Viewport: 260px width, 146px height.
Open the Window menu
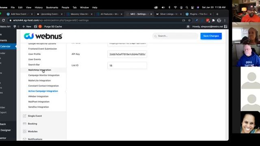(84, 7)
